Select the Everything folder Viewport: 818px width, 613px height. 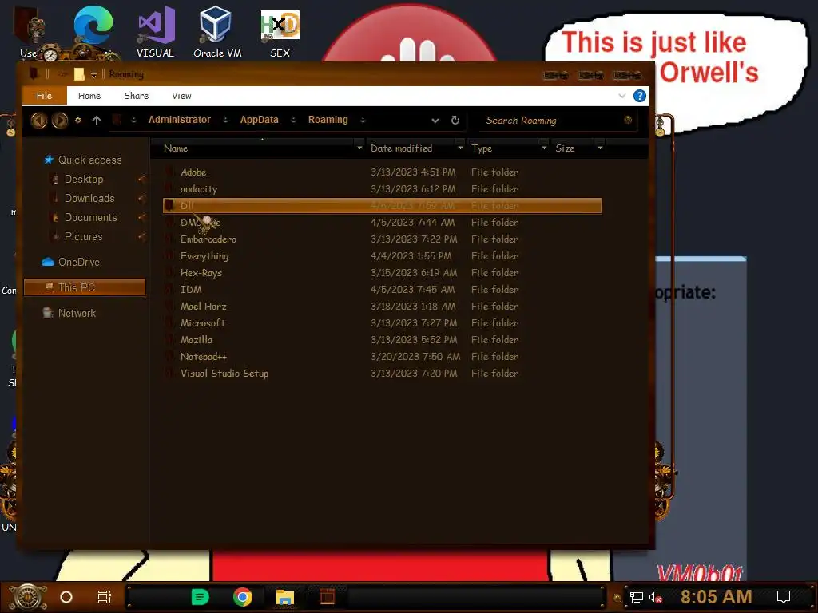pyautogui.click(x=382, y=256)
